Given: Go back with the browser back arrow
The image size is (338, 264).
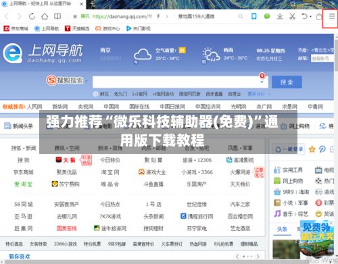Looking at the screenshot, I should coord(7,16).
